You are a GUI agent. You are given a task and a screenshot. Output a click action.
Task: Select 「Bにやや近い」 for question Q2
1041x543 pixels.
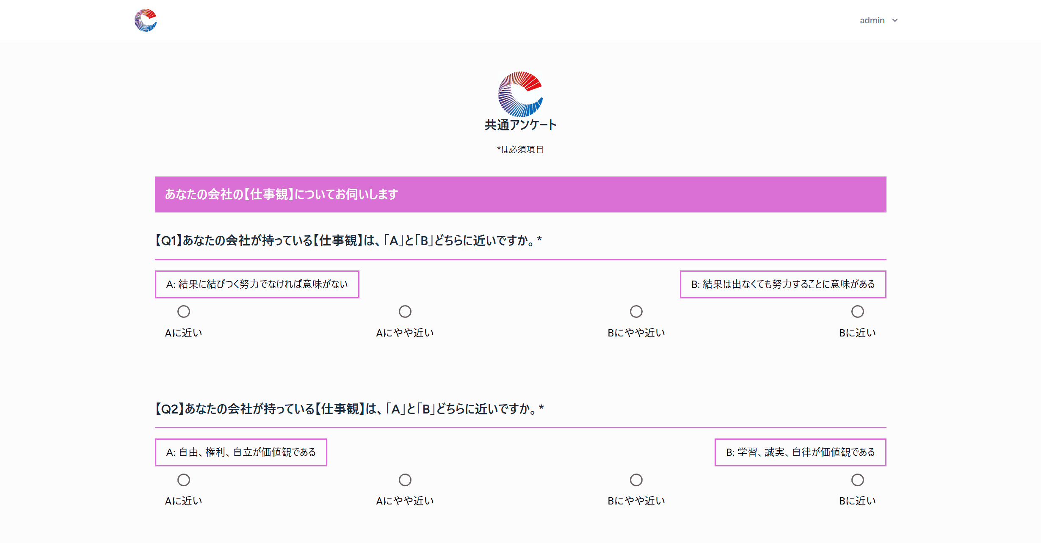coord(636,480)
